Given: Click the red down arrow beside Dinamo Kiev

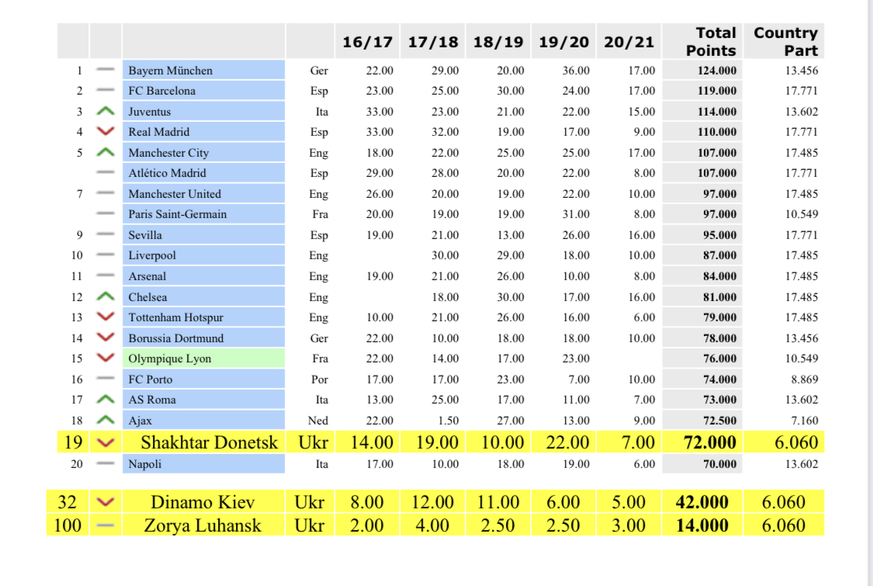Looking at the screenshot, I should [x=106, y=502].
